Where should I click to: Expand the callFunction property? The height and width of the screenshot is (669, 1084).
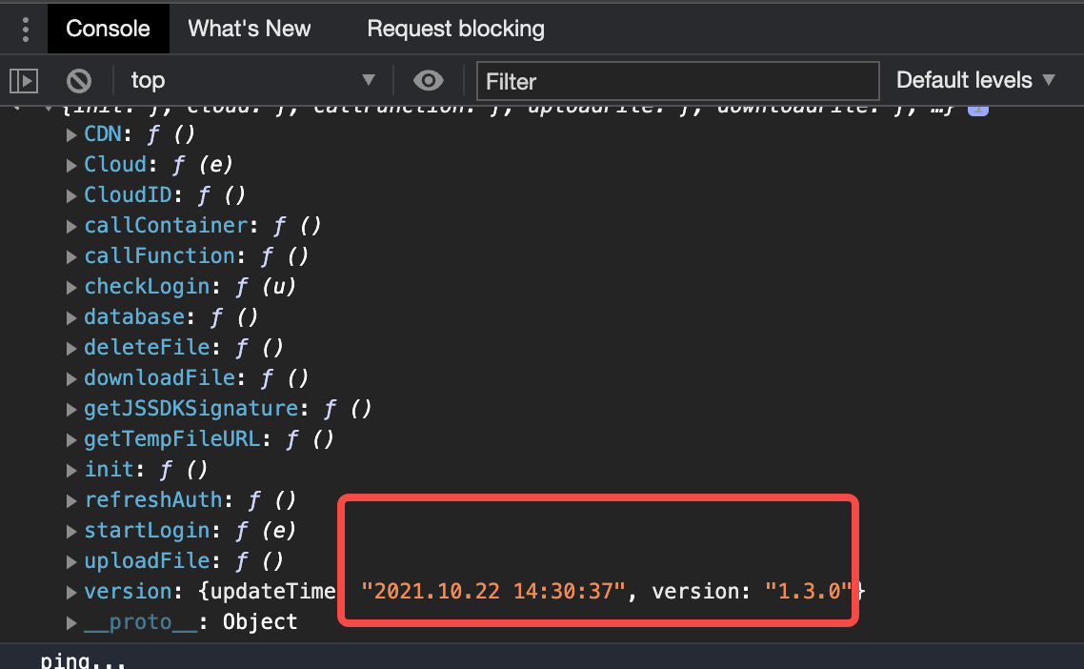pyautogui.click(x=72, y=255)
